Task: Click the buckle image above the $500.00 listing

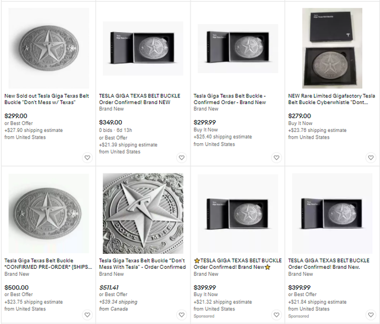Action: tap(49, 213)
